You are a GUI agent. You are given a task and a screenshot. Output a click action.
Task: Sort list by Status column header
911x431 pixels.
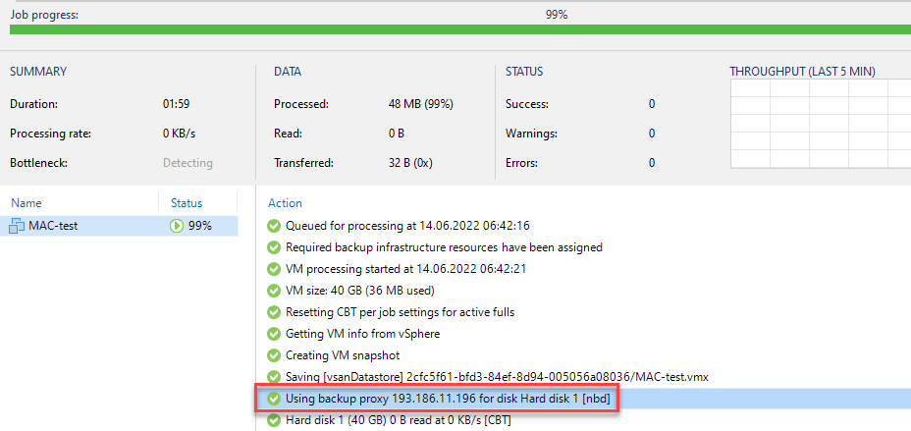(187, 203)
